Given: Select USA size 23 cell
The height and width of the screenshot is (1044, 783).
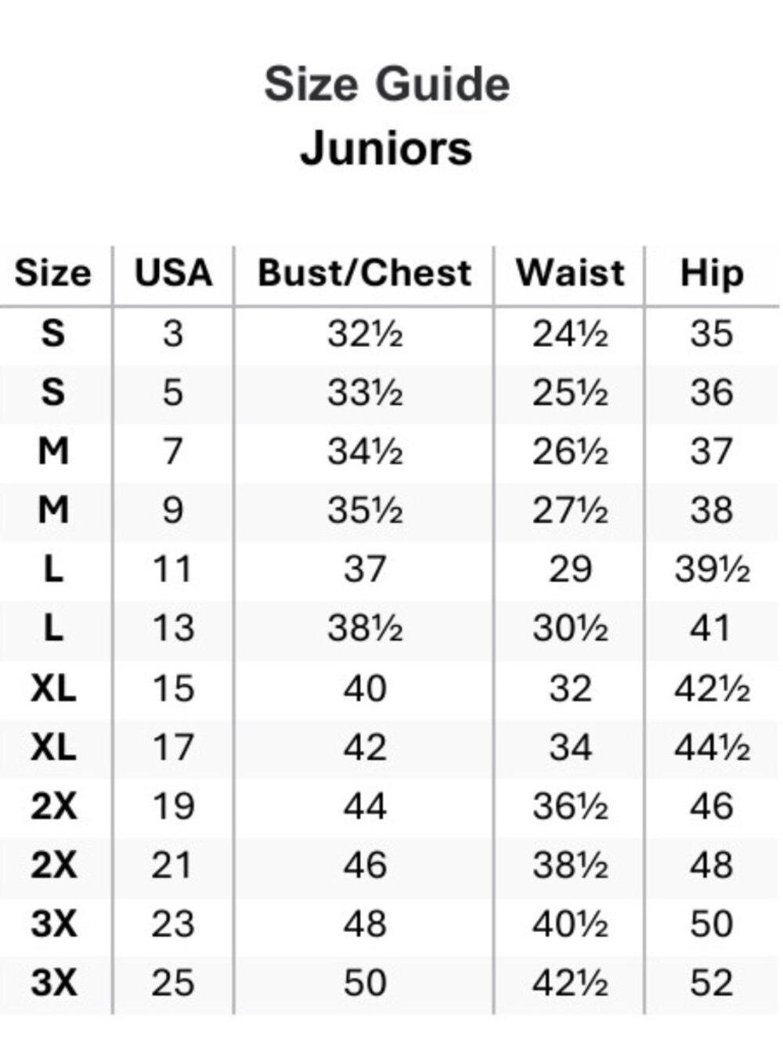Looking at the screenshot, I should [173, 925].
